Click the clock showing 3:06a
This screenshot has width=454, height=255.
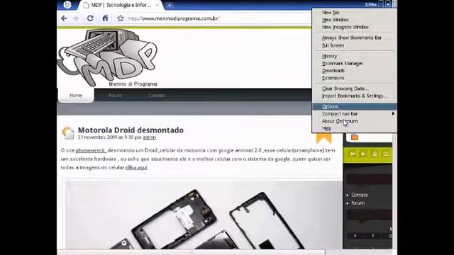click(370, 4)
